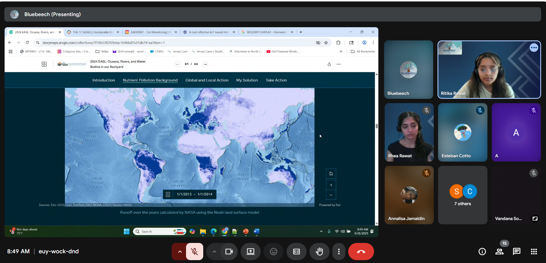The width and height of the screenshot is (546, 263).
Task: Open options on Ritika Rawat's tile
Action: pos(534,48)
